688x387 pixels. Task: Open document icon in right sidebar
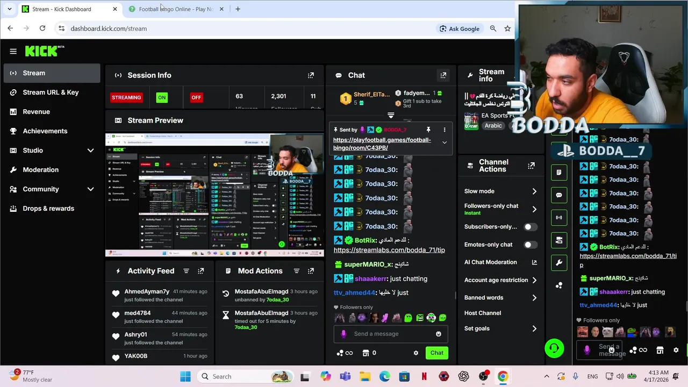point(559,173)
